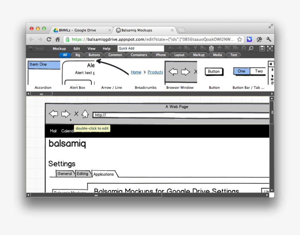Click the magnifying glass zoom icon

click(251, 48)
